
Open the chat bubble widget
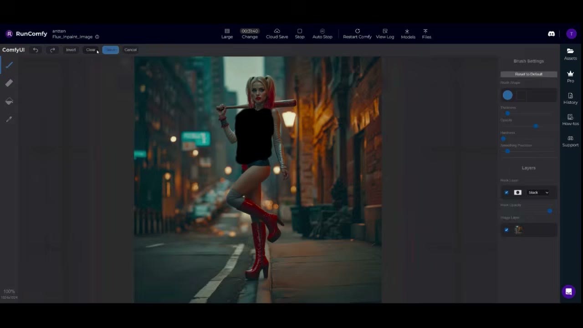click(x=568, y=292)
